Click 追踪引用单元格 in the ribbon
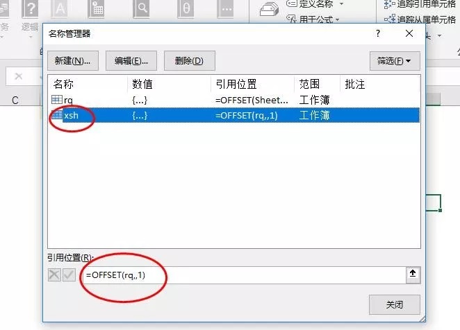 (x=420, y=3)
